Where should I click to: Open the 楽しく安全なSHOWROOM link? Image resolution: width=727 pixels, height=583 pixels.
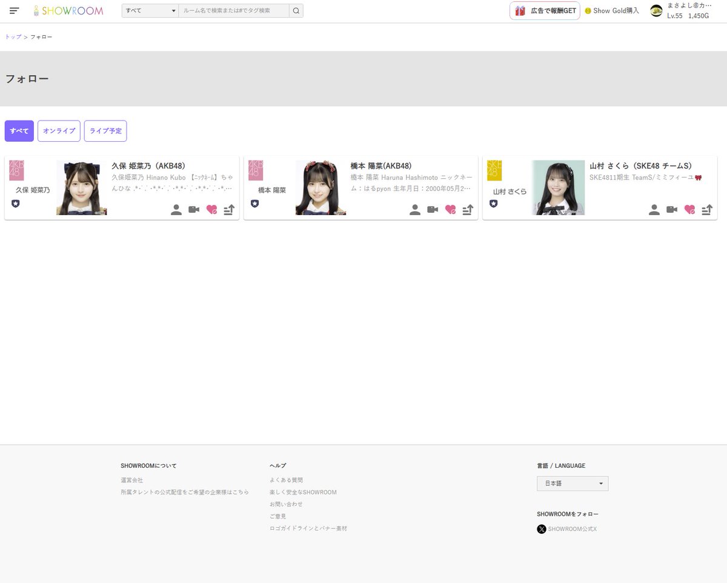tap(303, 492)
